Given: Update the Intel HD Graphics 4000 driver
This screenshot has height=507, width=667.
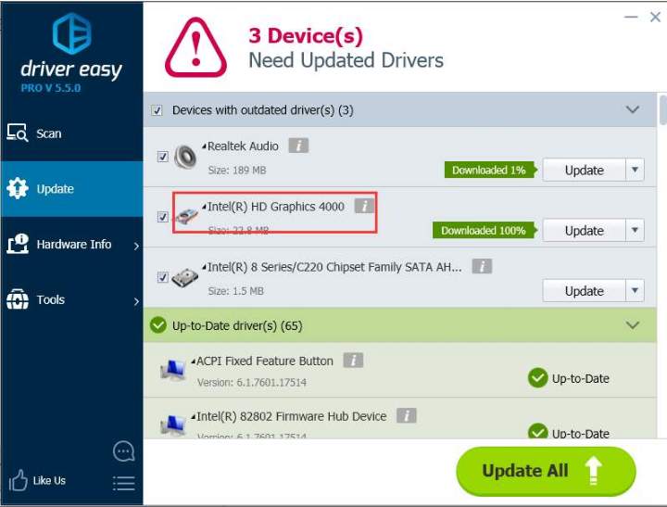Looking at the screenshot, I should coord(584,230).
